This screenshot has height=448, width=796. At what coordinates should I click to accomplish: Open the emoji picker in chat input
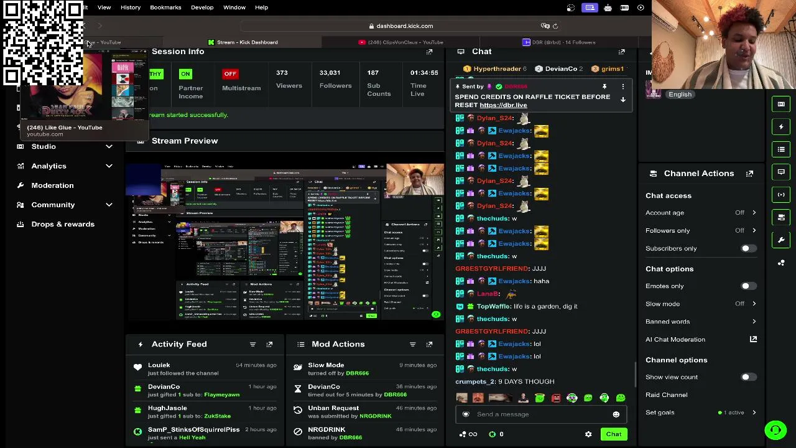[616, 414]
